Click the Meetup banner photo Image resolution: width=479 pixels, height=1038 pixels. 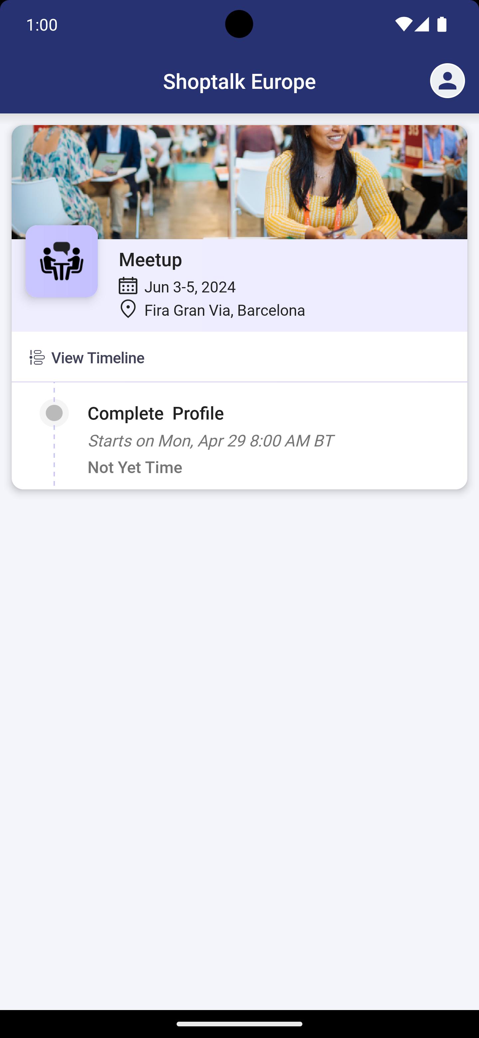[239, 181]
